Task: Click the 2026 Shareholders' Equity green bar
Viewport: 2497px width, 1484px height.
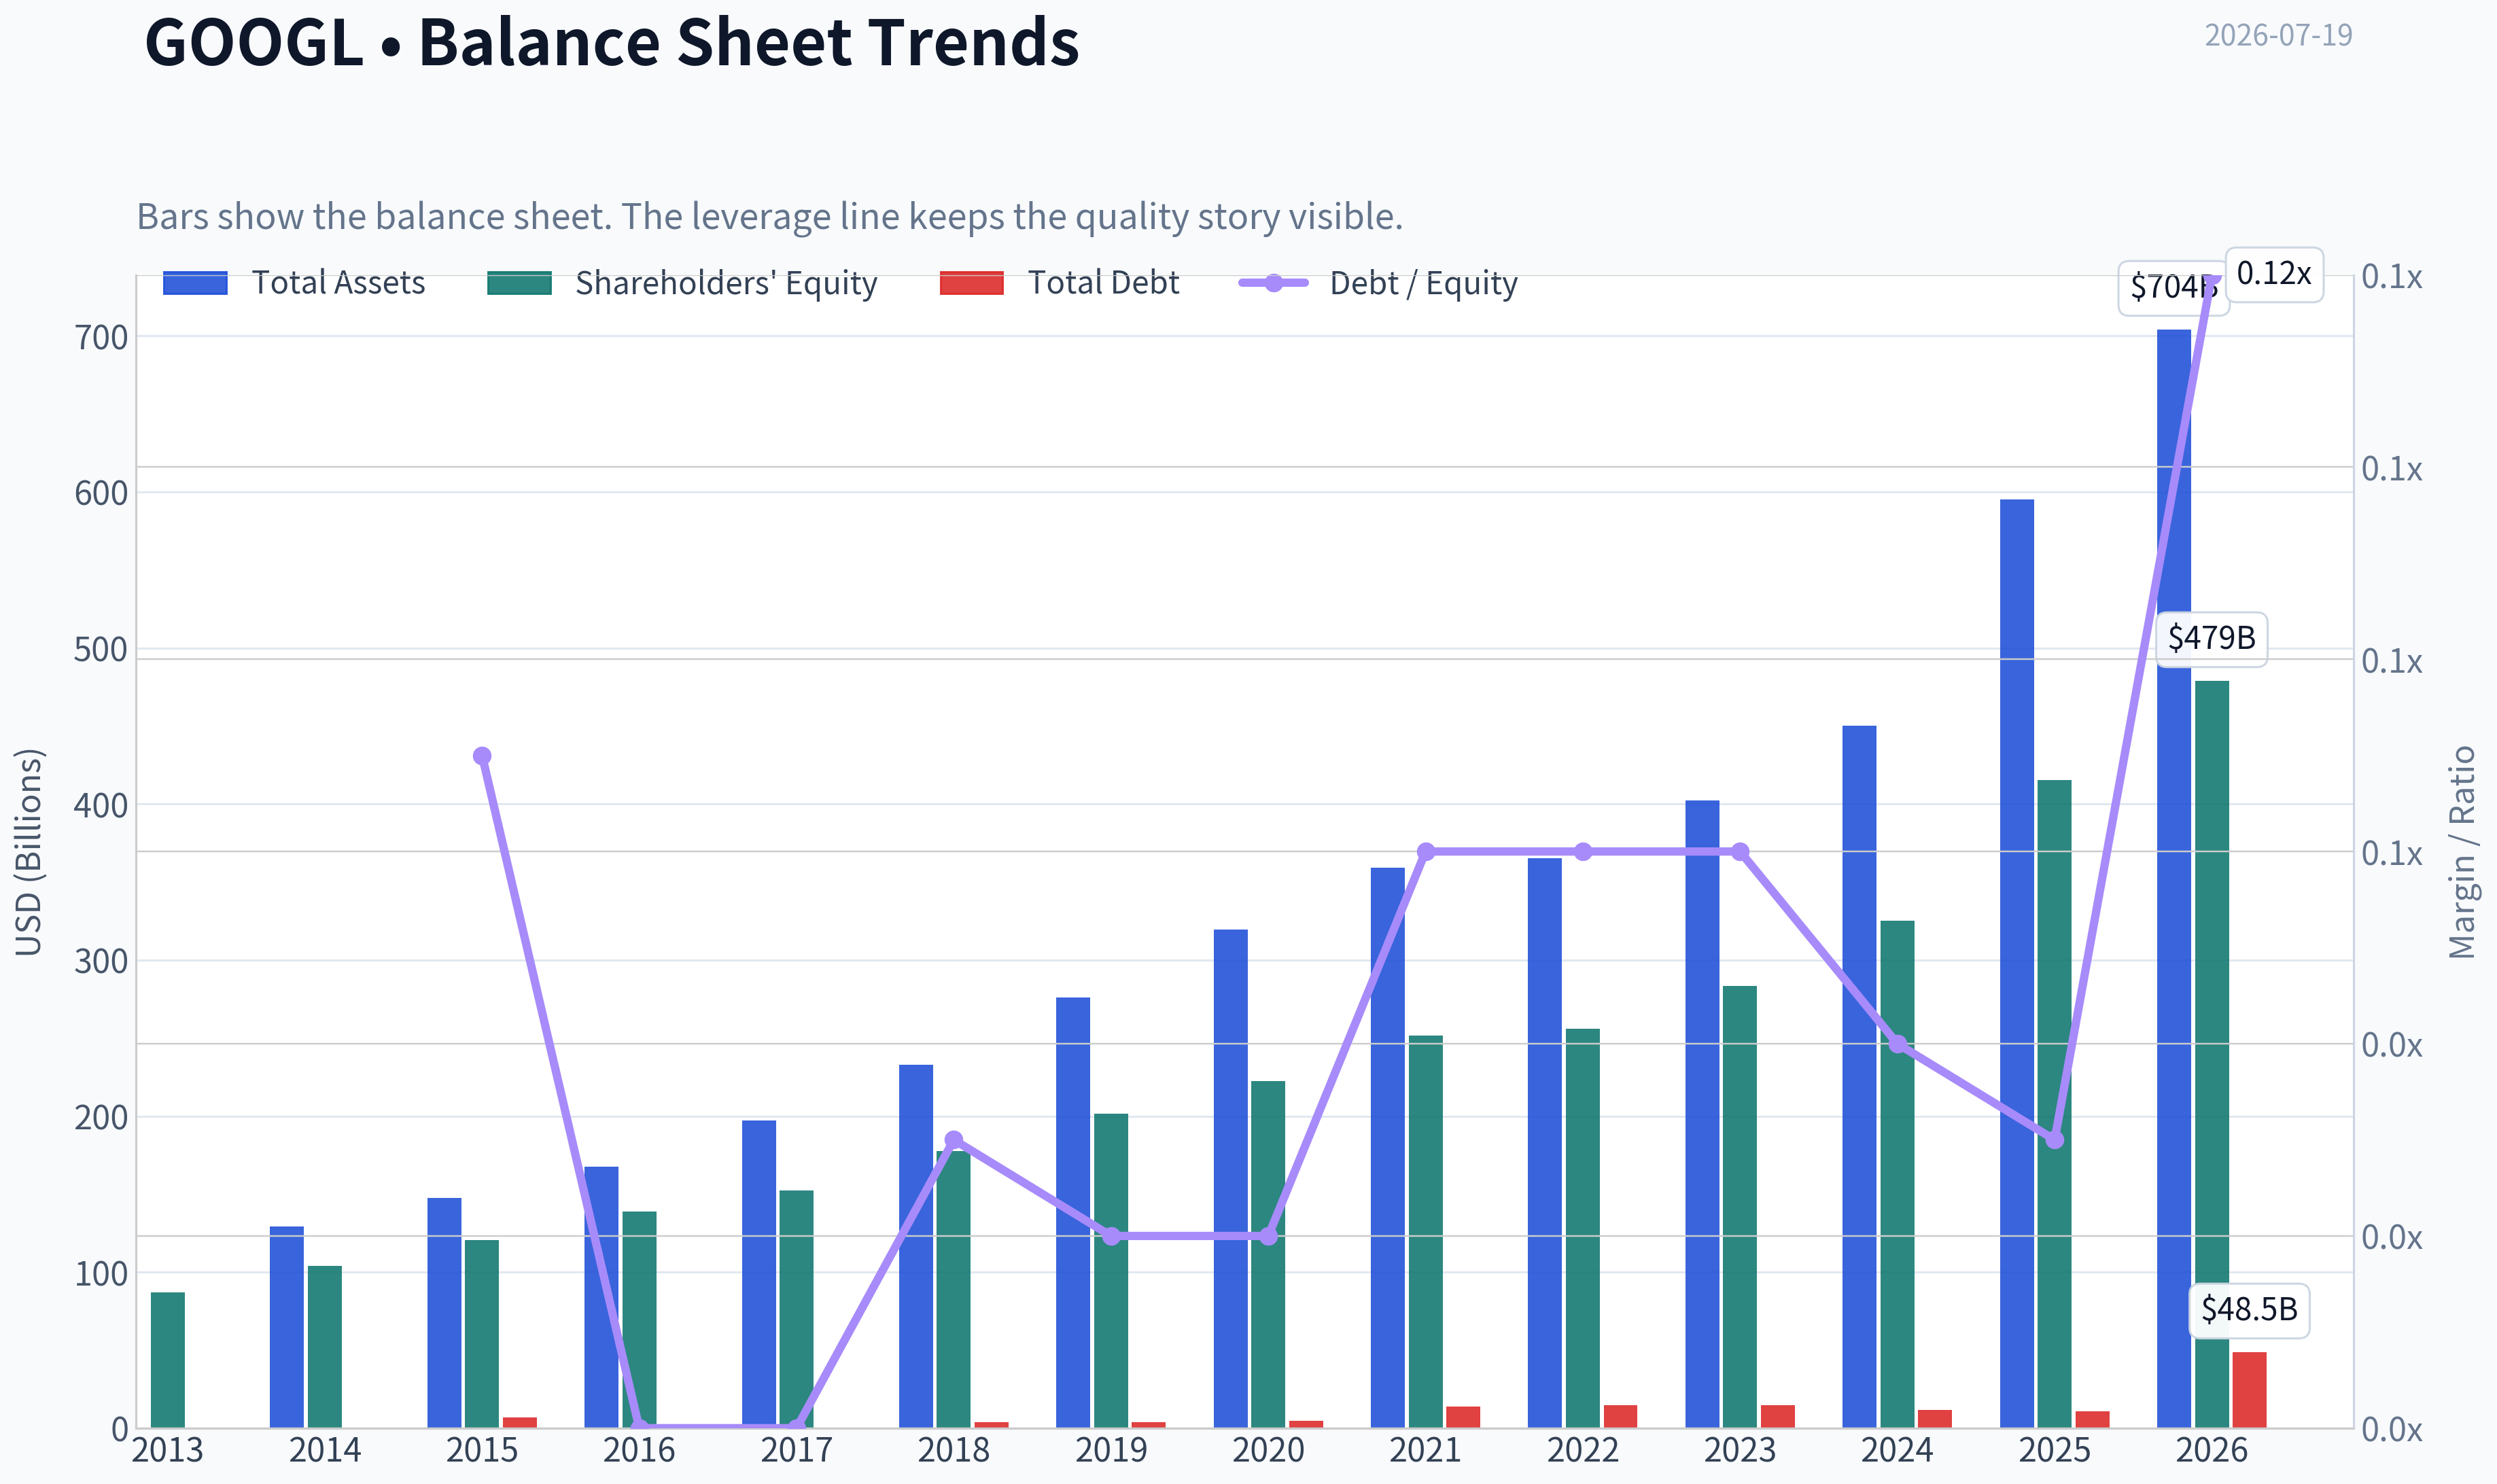Action: [2211, 1054]
